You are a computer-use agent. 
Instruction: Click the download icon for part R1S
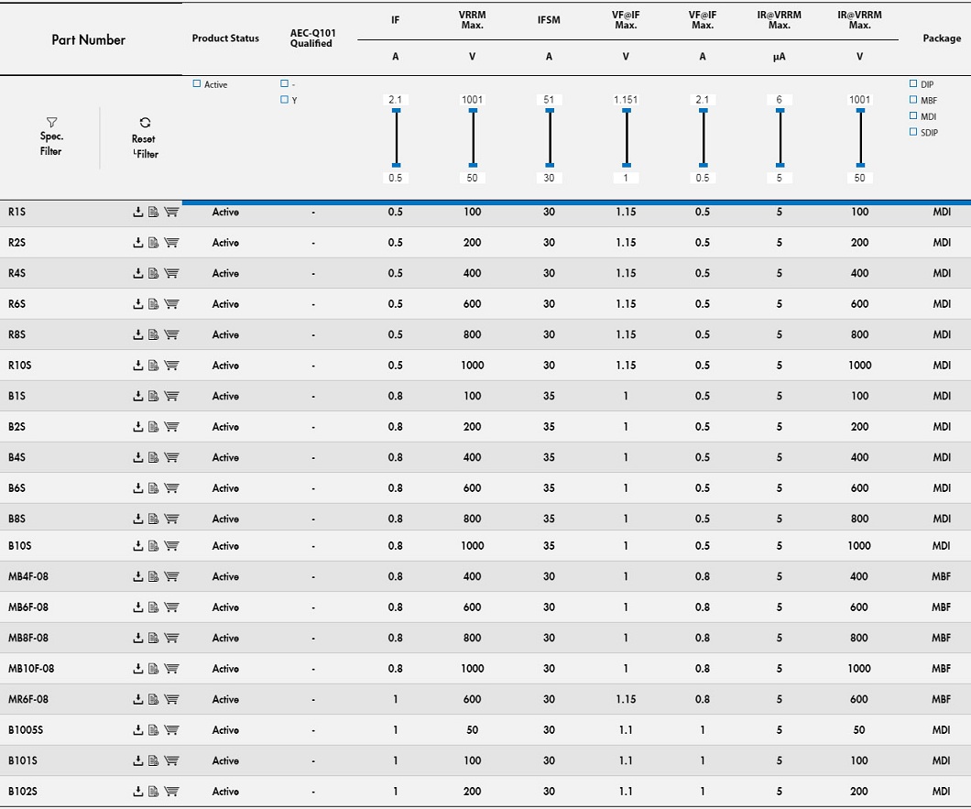(x=137, y=213)
